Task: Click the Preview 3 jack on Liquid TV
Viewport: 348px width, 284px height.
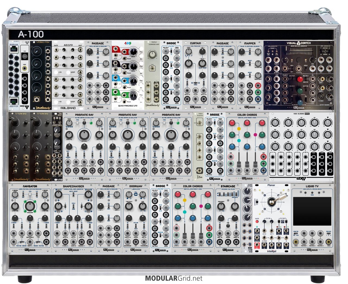Action: coord(321,242)
